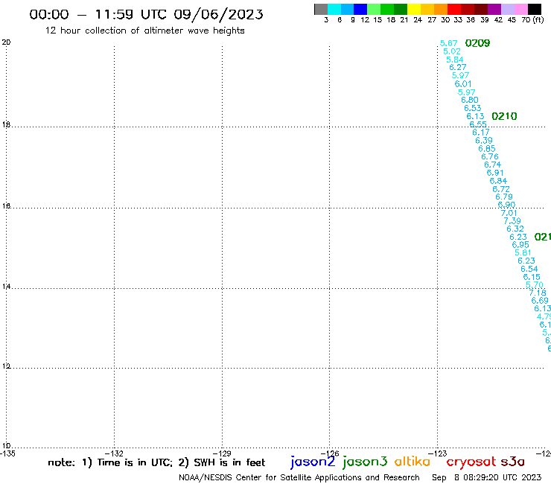
Task: Click the '6.69' measurement
Action: click(539, 301)
